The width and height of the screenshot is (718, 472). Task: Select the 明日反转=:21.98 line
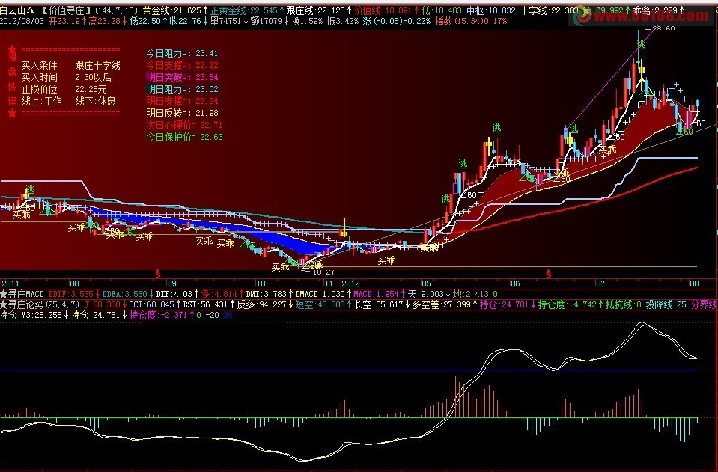(x=182, y=113)
